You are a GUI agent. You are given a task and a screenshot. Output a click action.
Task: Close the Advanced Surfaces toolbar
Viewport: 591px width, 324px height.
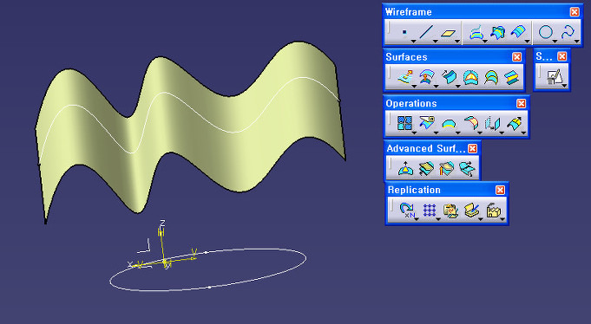pos(473,148)
